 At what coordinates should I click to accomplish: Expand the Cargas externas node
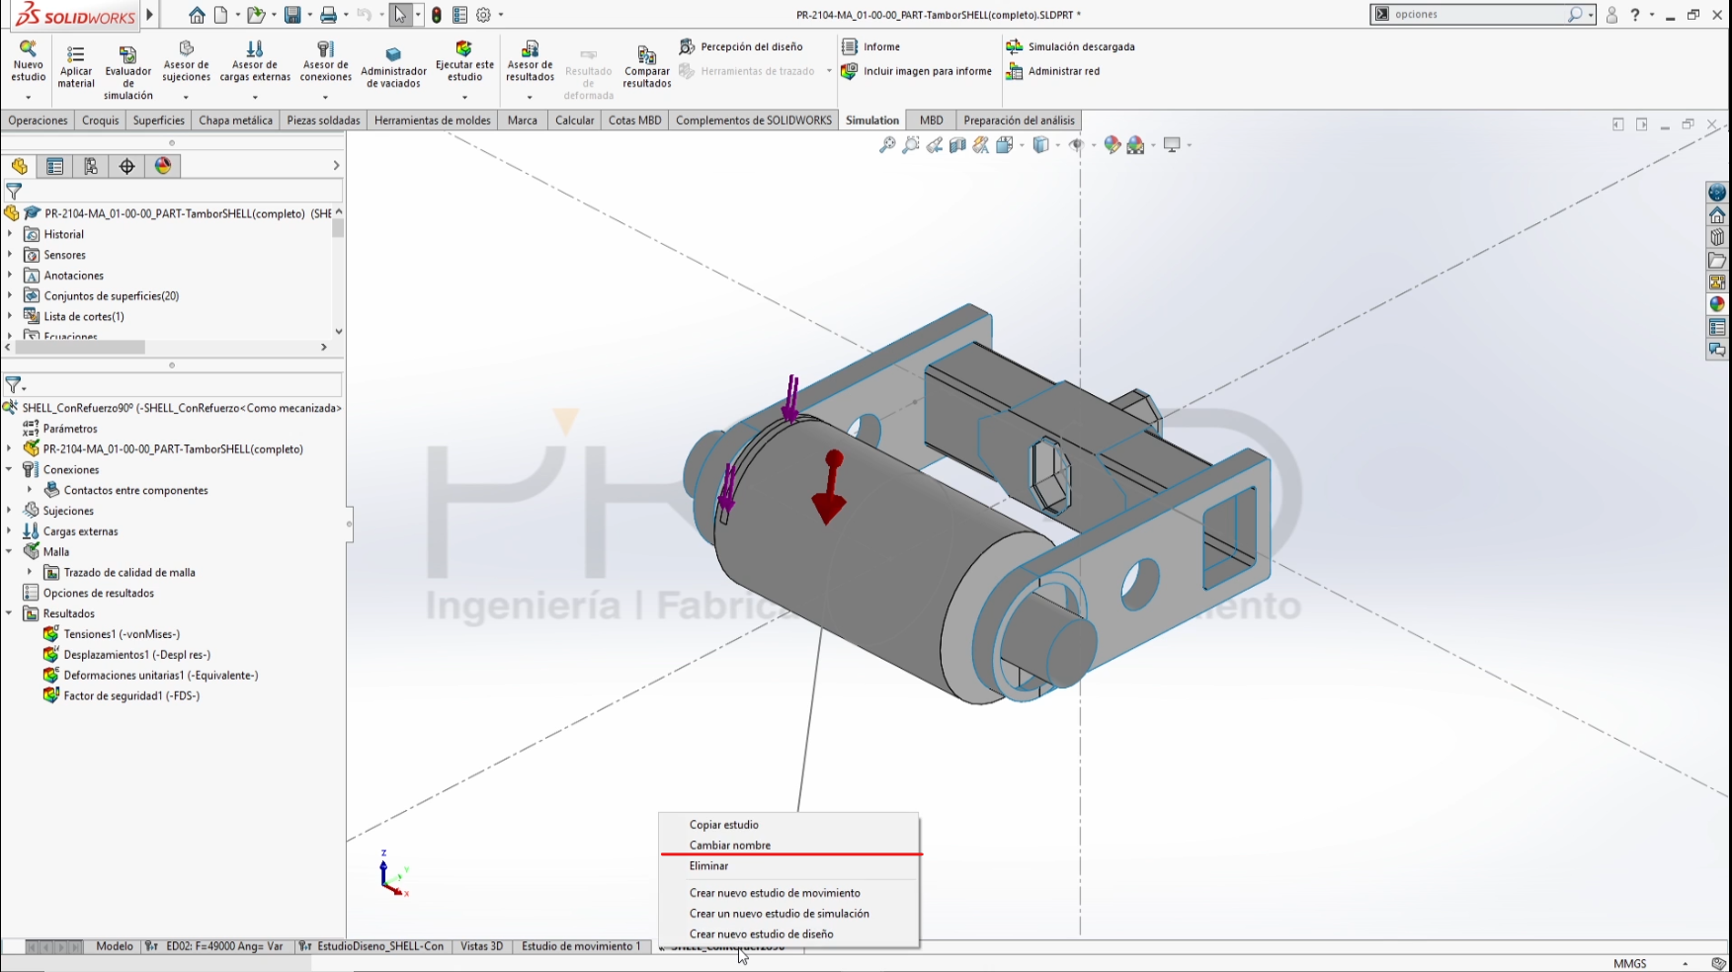point(9,531)
